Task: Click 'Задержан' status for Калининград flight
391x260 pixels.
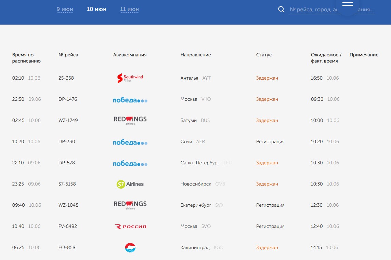Action: click(267, 247)
